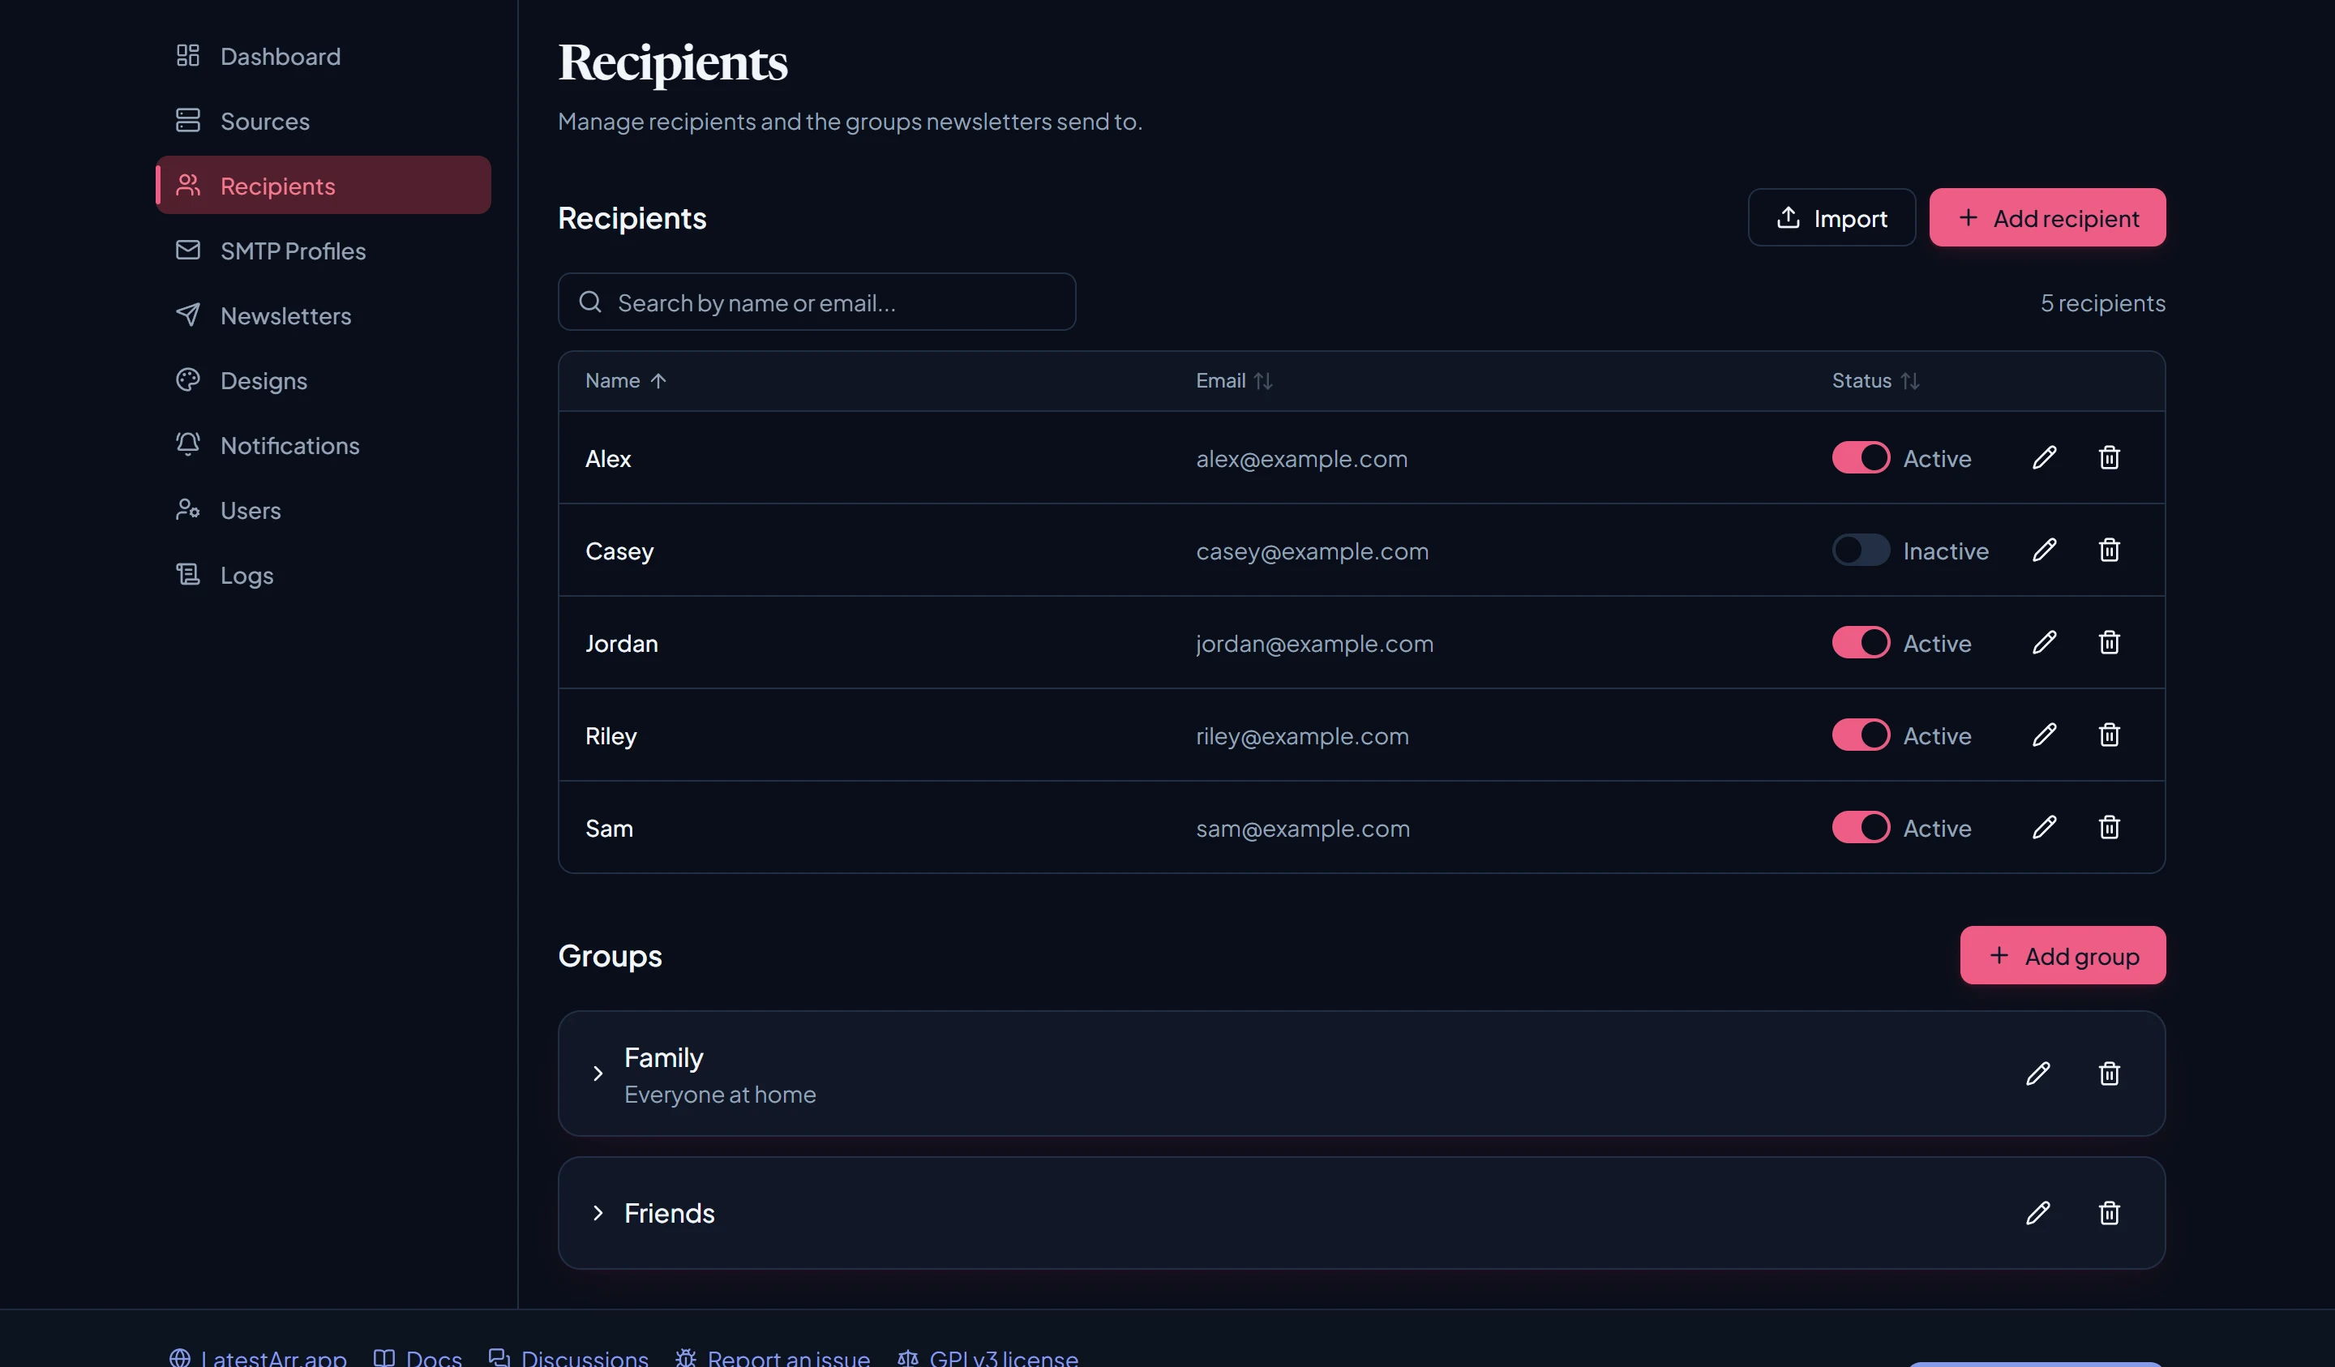Screen dimensions: 2335x1367
Task: Enable Casey's Inactive status toggle
Action: (x=1861, y=551)
